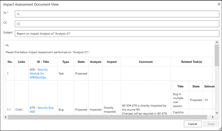Click the Send button
Image resolution: width=222 pixels, height=131 pixels.
coord(211,124)
